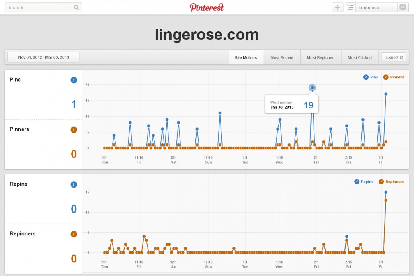Open the Lingerose profile thumbnail
The image size is (414, 276).
coord(350,8)
